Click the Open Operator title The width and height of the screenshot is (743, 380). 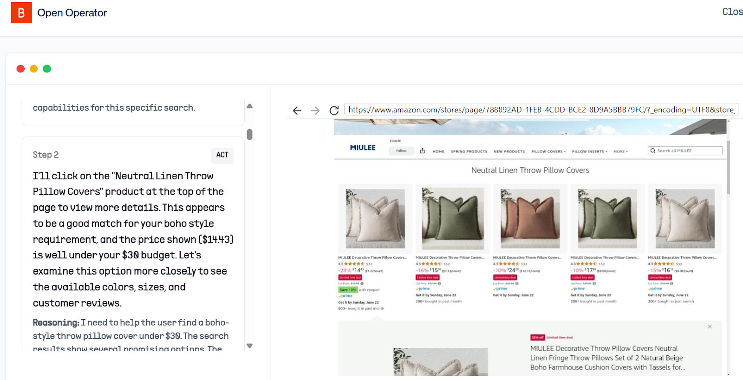pos(72,13)
